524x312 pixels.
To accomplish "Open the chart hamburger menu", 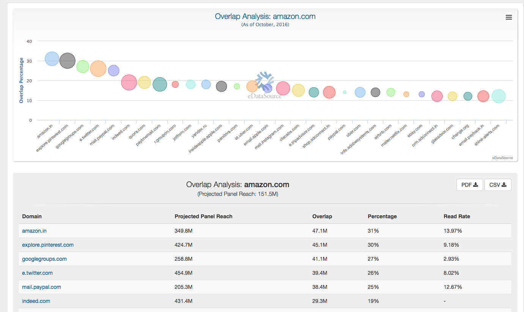I will (508, 17).
